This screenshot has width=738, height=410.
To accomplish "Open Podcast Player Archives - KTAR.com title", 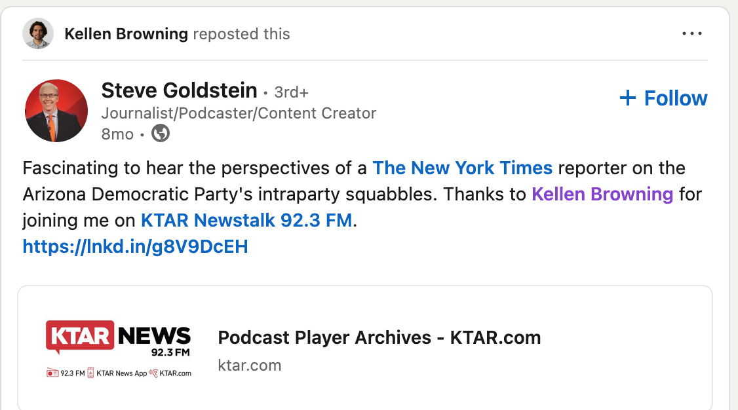I will [379, 338].
